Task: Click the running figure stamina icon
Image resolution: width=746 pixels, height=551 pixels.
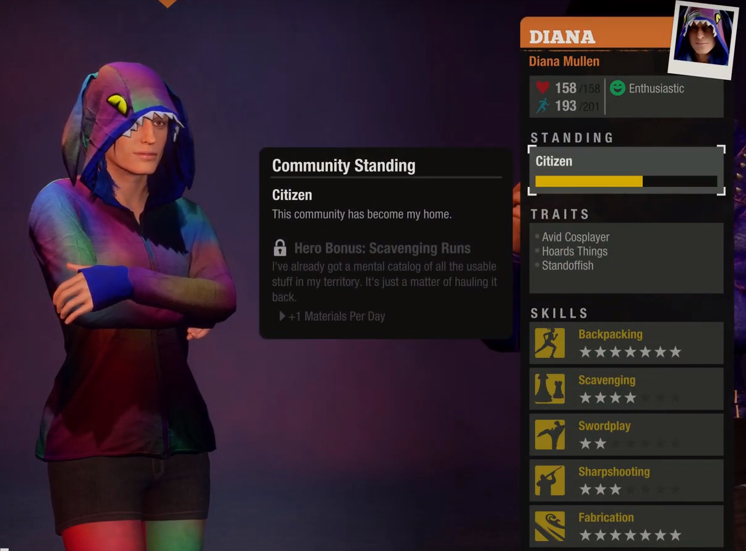Action: point(542,106)
